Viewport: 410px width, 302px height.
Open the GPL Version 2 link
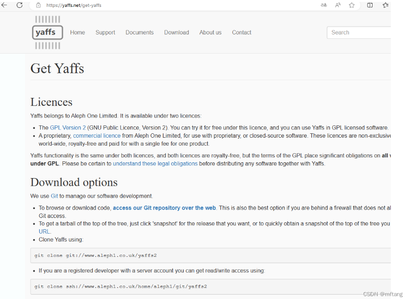coord(68,128)
